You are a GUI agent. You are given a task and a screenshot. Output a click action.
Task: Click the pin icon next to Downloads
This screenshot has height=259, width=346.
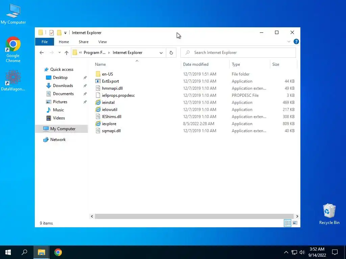tap(85, 86)
